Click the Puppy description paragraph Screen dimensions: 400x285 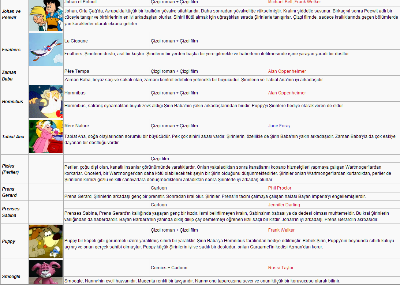(229, 244)
